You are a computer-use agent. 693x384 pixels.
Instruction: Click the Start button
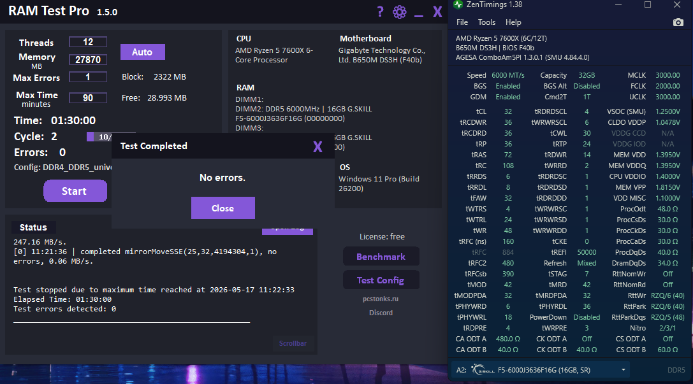tap(75, 190)
